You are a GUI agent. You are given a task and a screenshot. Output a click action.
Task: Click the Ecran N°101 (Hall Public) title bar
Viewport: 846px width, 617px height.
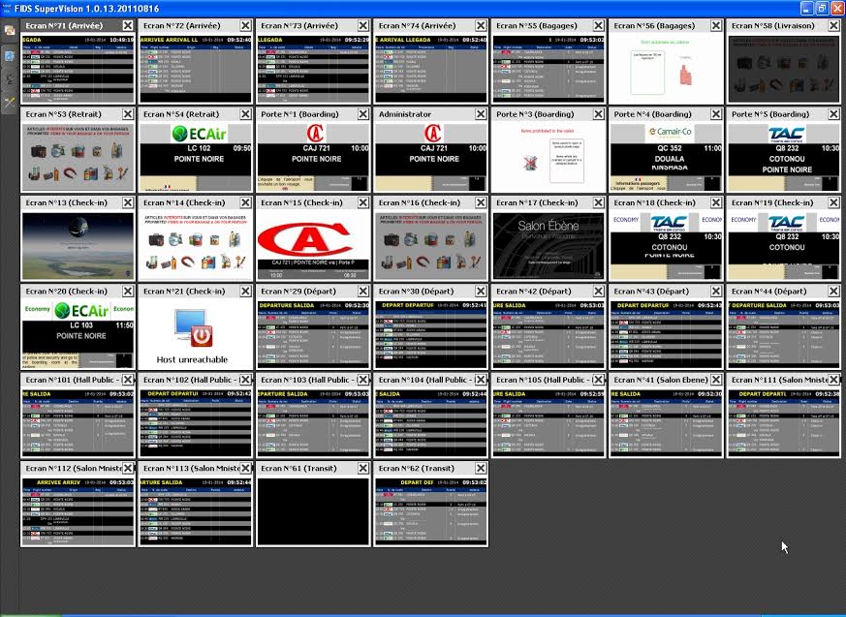(x=68, y=381)
